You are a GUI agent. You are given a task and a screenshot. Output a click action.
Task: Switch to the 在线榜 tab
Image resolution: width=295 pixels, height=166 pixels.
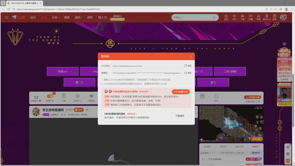pos(207,146)
